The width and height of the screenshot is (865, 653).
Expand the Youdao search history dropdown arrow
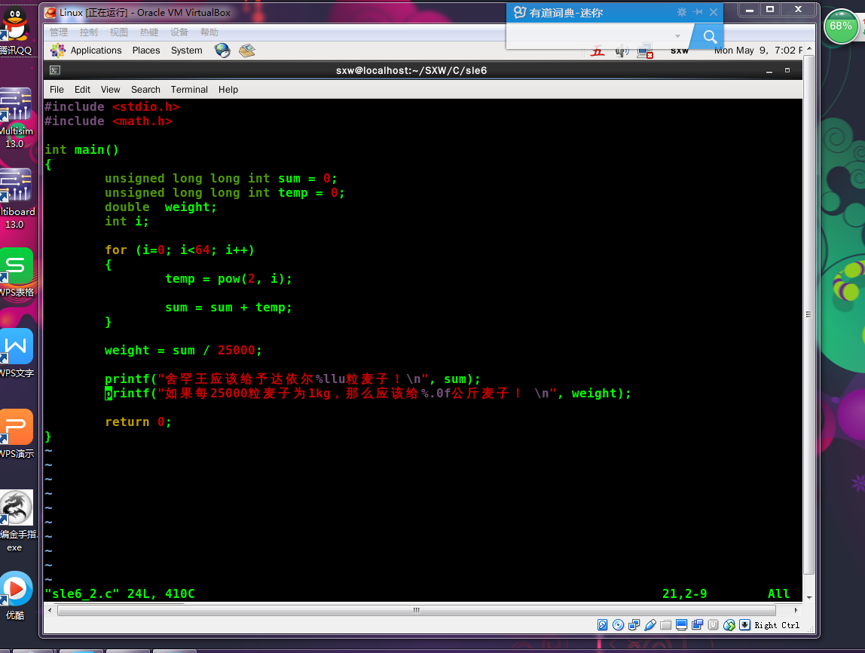677,36
